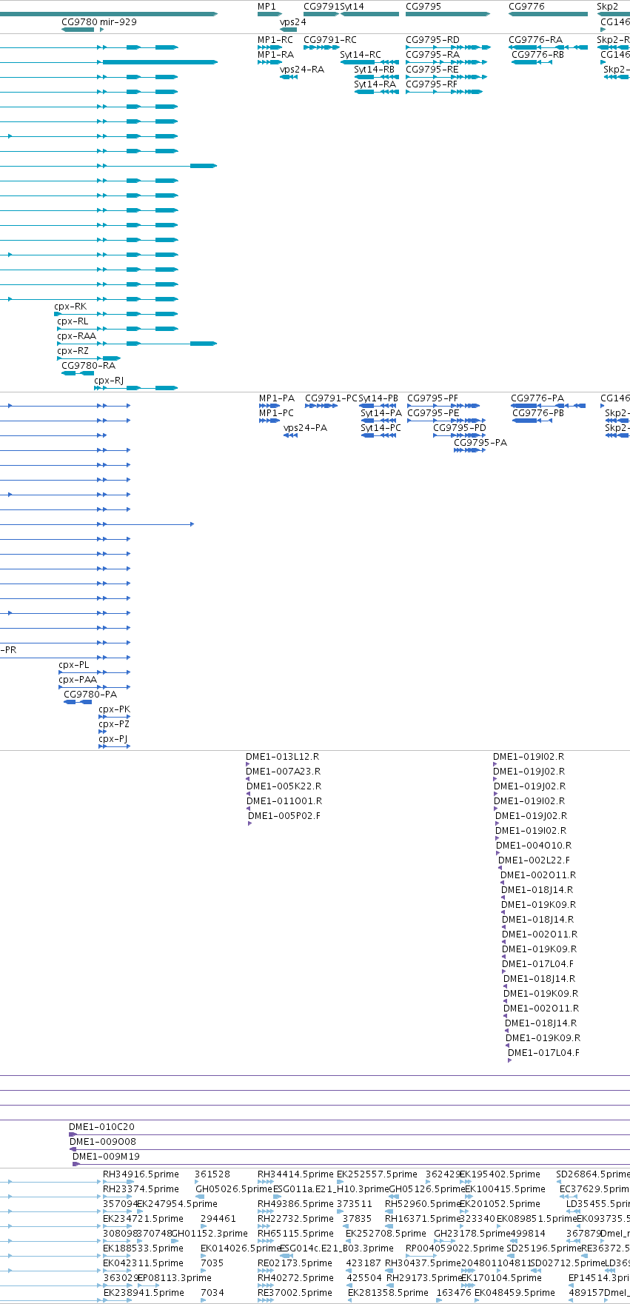This screenshot has height=1304, width=630.
Task: Select transcript Syt14-RA
Action: pyautogui.click(x=375, y=84)
